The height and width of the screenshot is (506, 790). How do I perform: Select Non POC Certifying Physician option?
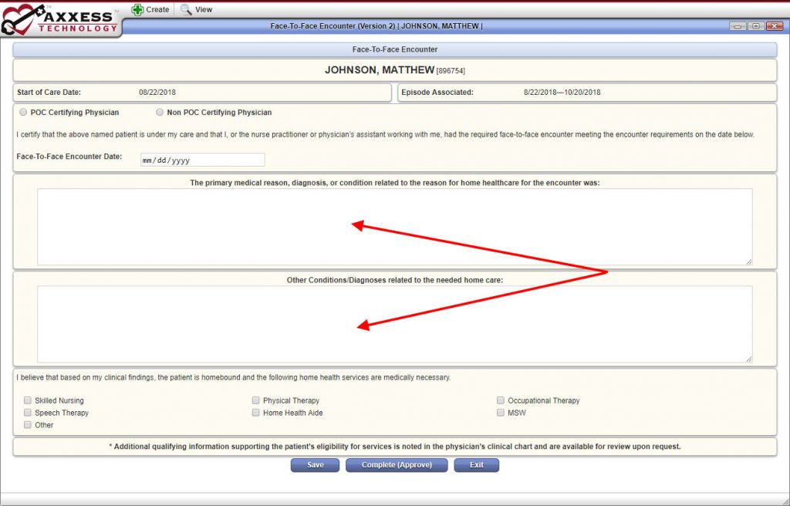pyautogui.click(x=160, y=112)
